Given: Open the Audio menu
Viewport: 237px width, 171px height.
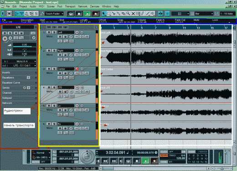Looking at the screenshot, I should coord(33,6).
